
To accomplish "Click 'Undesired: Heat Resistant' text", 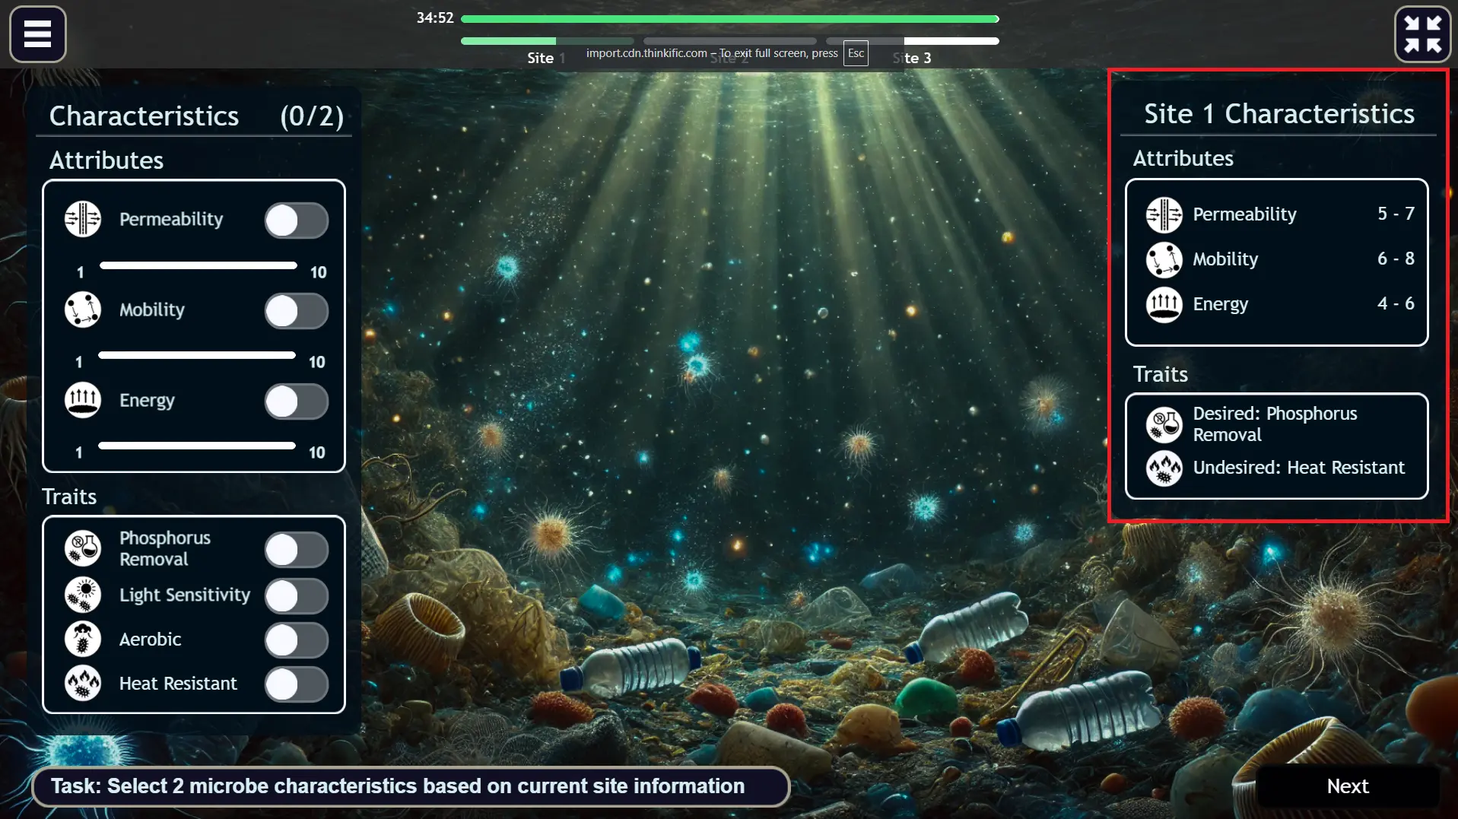I will pyautogui.click(x=1298, y=468).
